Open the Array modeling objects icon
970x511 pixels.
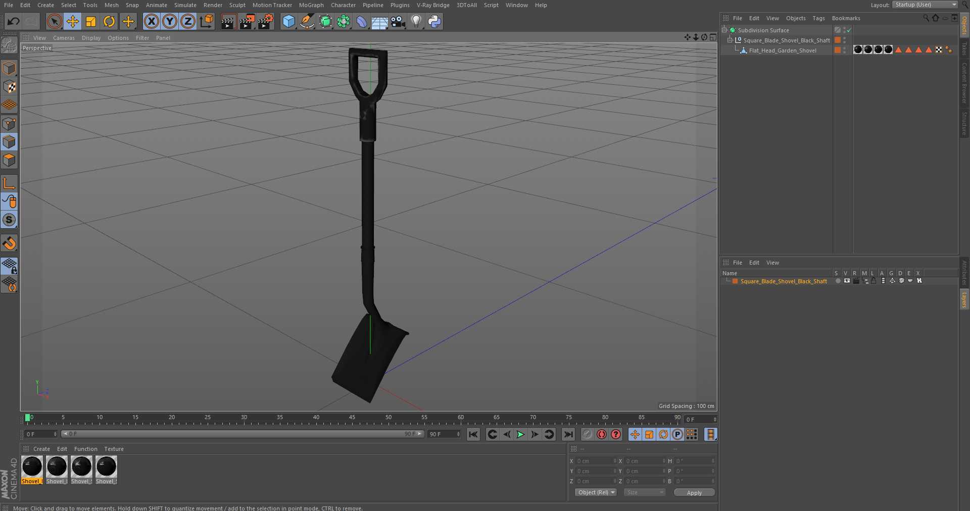pyautogui.click(x=344, y=21)
